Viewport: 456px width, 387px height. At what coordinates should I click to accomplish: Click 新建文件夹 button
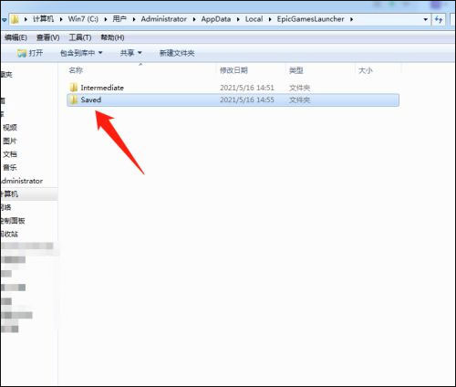click(x=177, y=53)
